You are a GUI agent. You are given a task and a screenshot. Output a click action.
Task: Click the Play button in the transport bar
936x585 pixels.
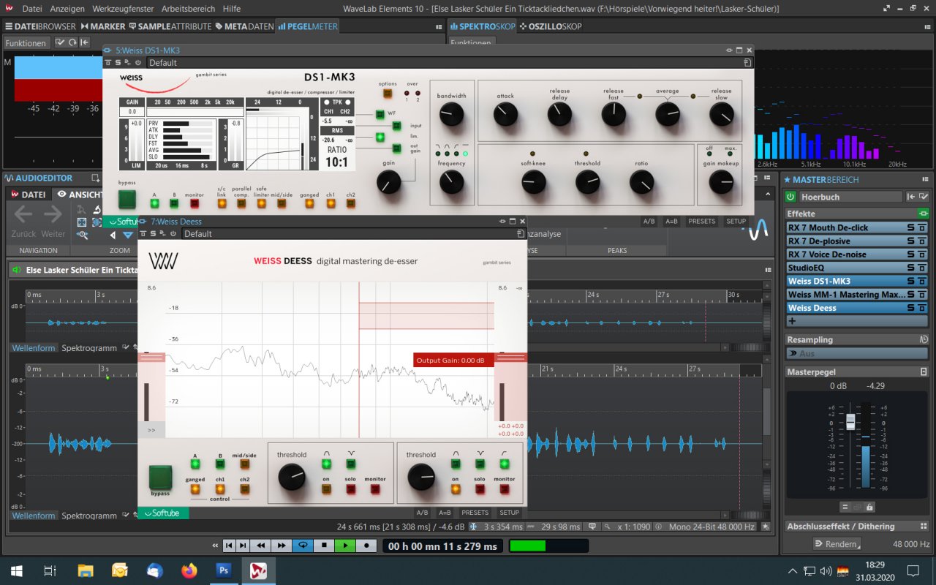pyautogui.click(x=344, y=546)
